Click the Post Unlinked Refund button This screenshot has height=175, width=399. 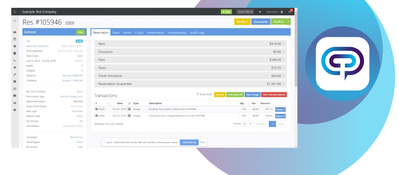(x=274, y=95)
